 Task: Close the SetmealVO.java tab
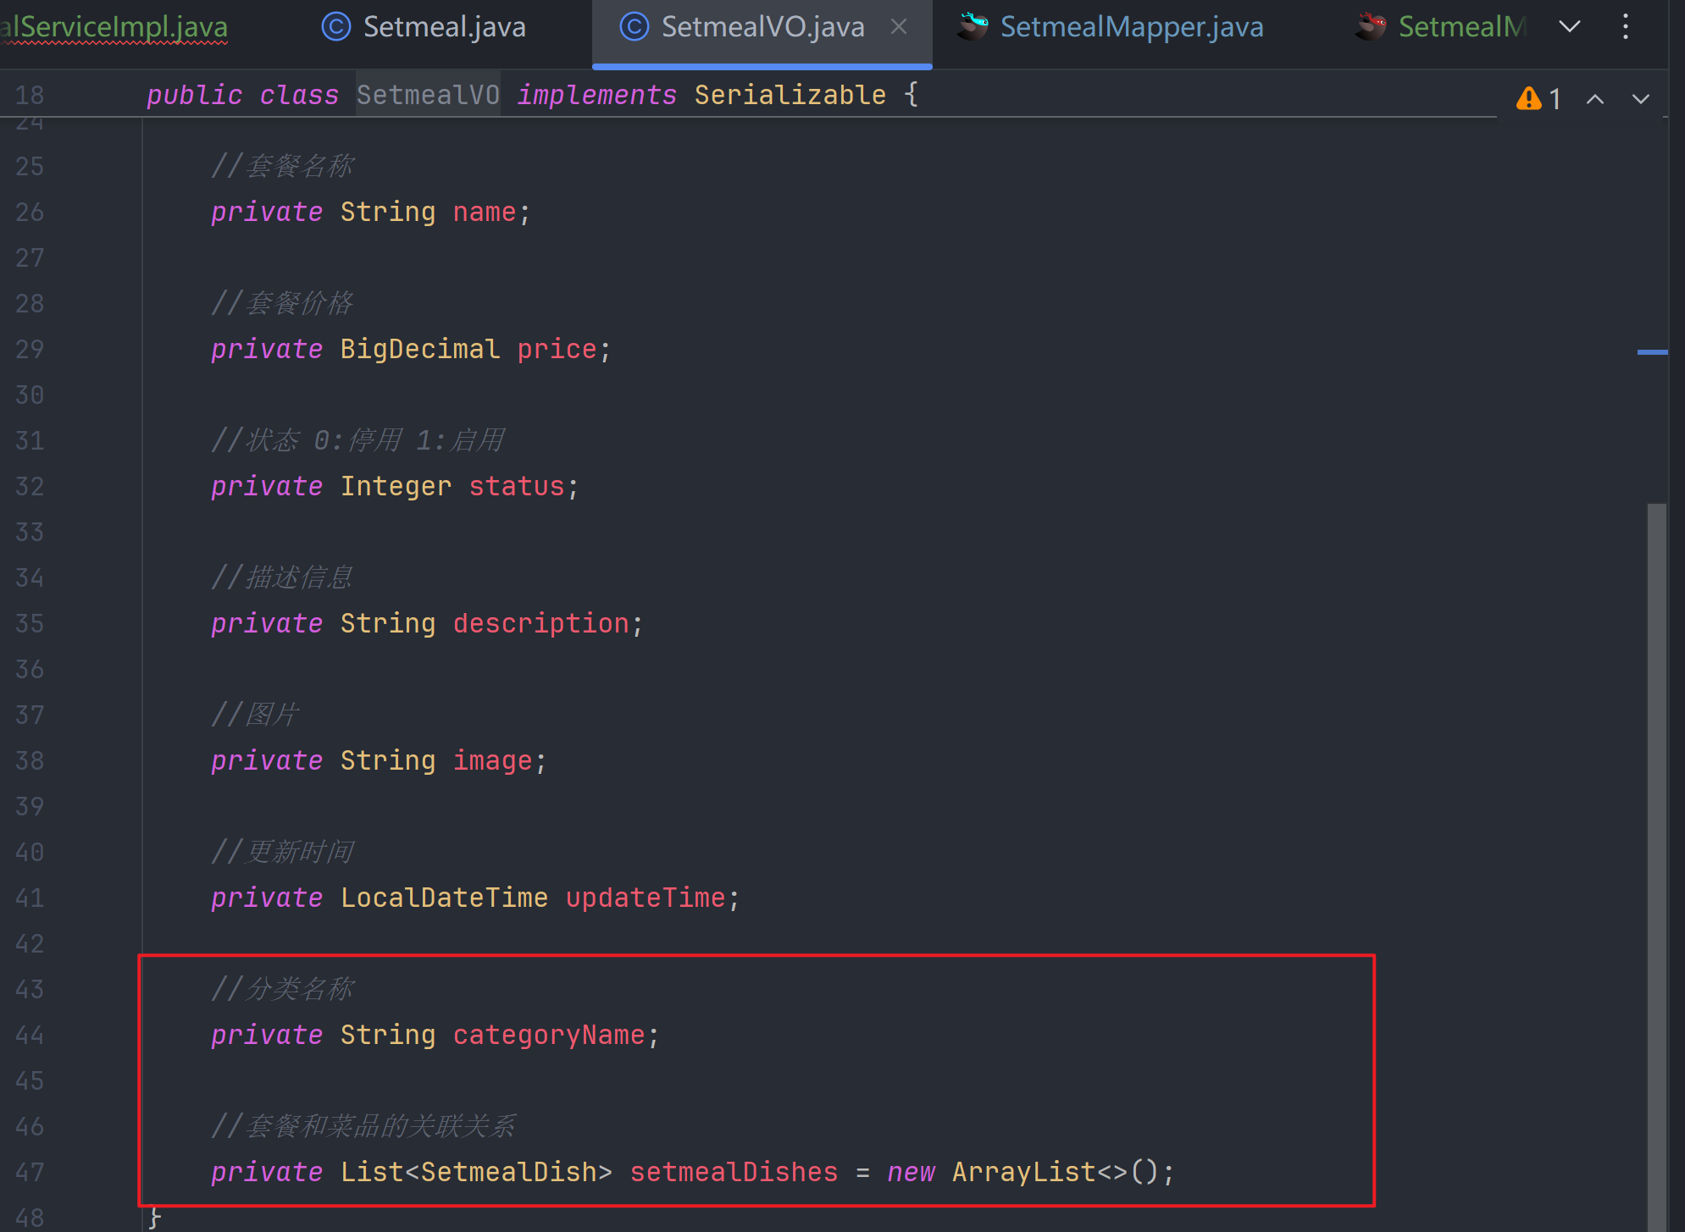point(899,27)
